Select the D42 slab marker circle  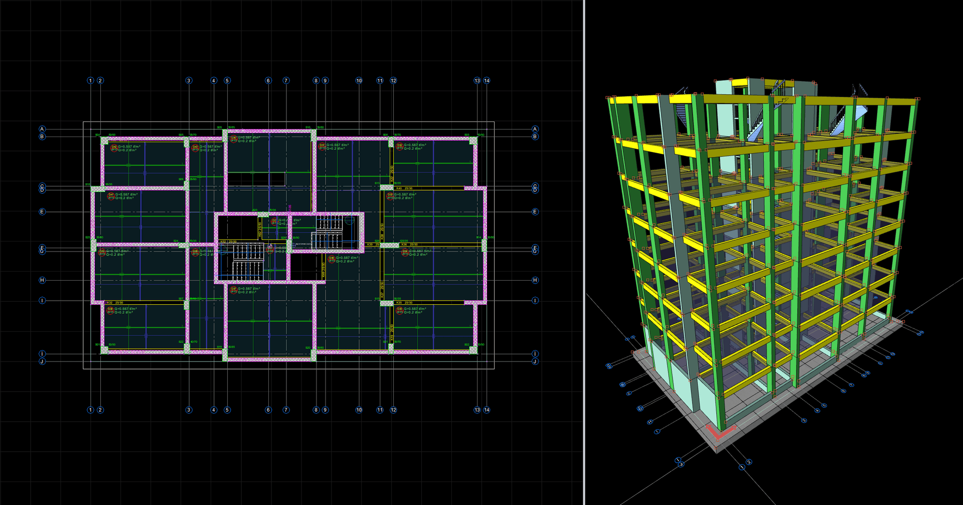(114, 148)
